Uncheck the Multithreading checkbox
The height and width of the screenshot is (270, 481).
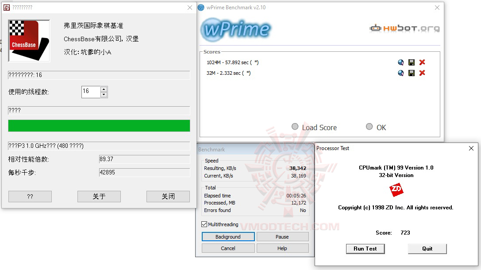pyautogui.click(x=204, y=224)
